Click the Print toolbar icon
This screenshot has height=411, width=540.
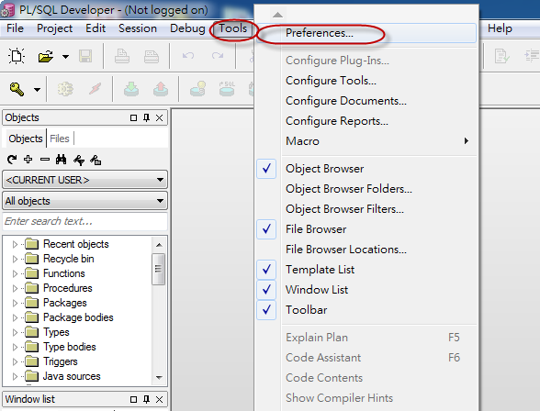[122, 56]
